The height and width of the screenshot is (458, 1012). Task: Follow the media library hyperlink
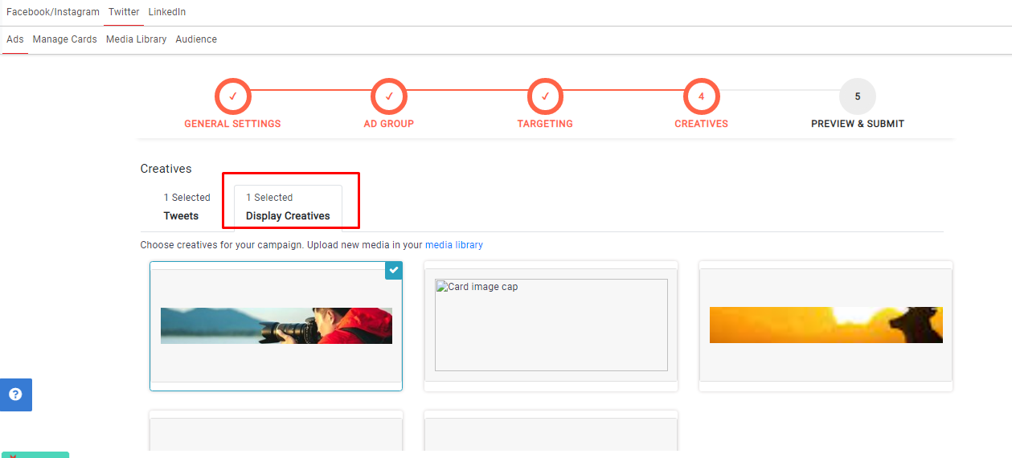click(x=453, y=245)
